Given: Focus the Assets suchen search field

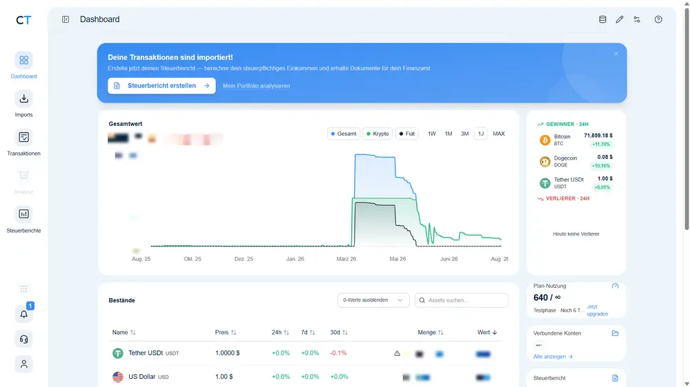Looking at the screenshot, I should [x=462, y=300].
